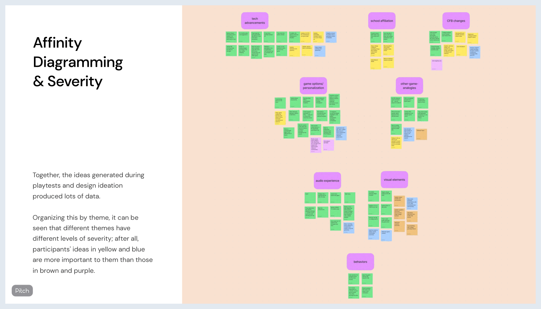Click the 'CFB changes' group header
The width and height of the screenshot is (541, 309).
pyautogui.click(x=456, y=20)
